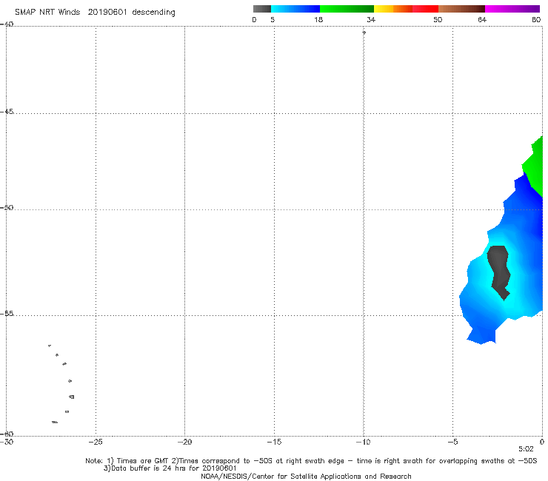Click the blue segment of the wind color bar
Screen dimensions: 548x481
click(x=295, y=9)
